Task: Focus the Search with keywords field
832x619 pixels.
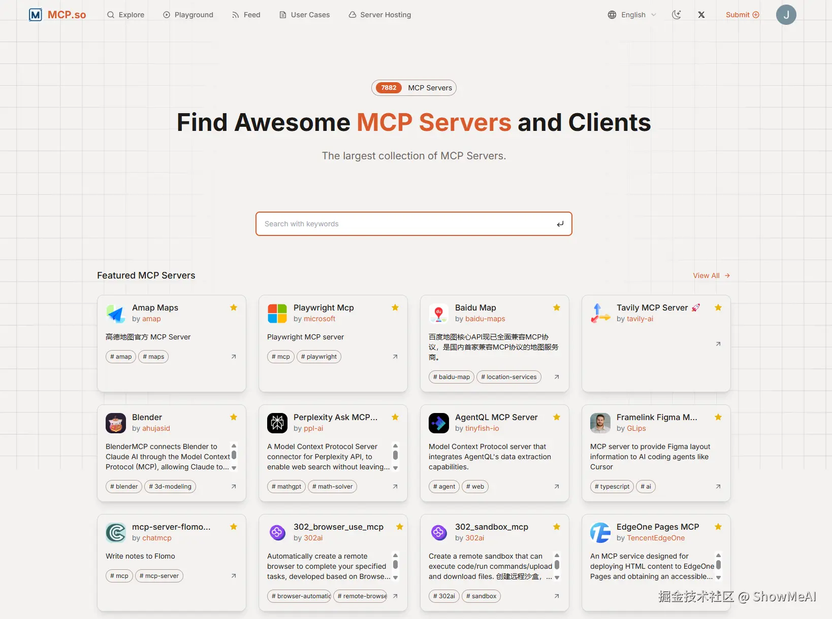Action: click(x=414, y=224)
